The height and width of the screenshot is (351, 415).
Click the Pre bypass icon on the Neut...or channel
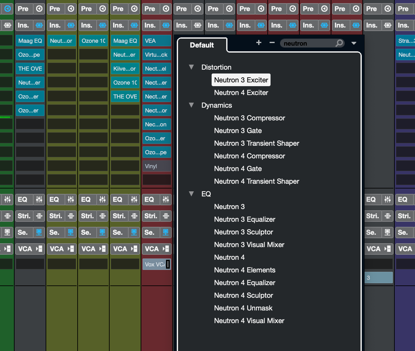[x=71, y=9]
